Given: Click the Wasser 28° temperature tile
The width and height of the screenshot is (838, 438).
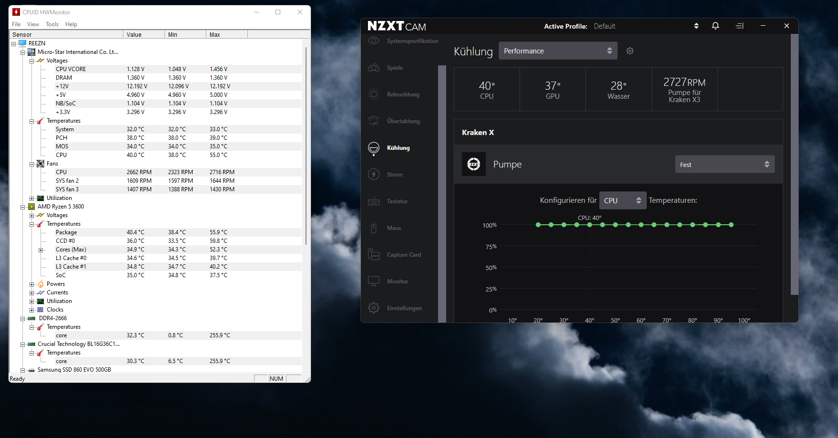Looking at the screenshot, I should coord(618,89).
